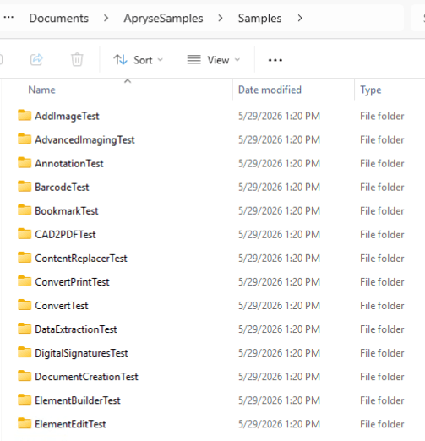Click the ConvertPrintTest folder name
Image resolution: width=425 pixels, height=441 pixels.
tap(72, 282)
